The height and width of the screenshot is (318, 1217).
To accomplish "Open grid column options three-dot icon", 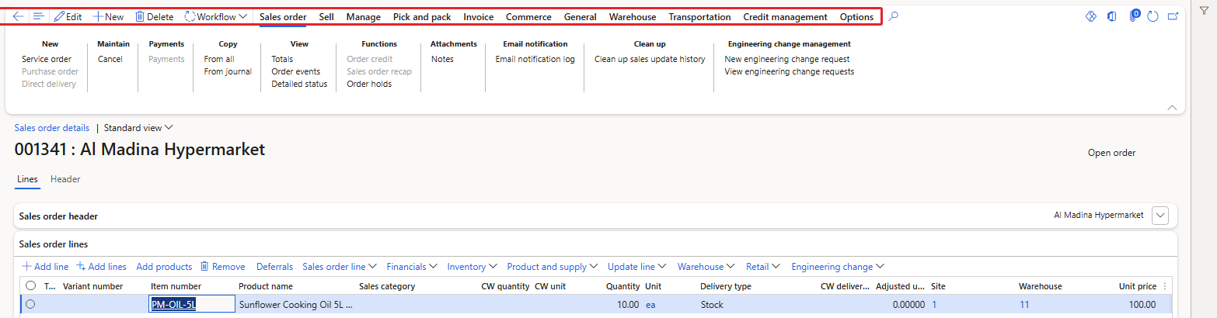I will coord(1164,286).
